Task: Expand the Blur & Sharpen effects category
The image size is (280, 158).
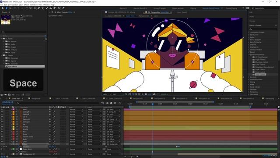Action: pyautogui.click(x=249, y=40)
